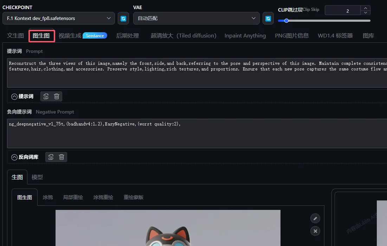Open the 图库 gallery tab
Viewport: 387px width, 246px height.
pyautogui.click(x=368, y=36)
